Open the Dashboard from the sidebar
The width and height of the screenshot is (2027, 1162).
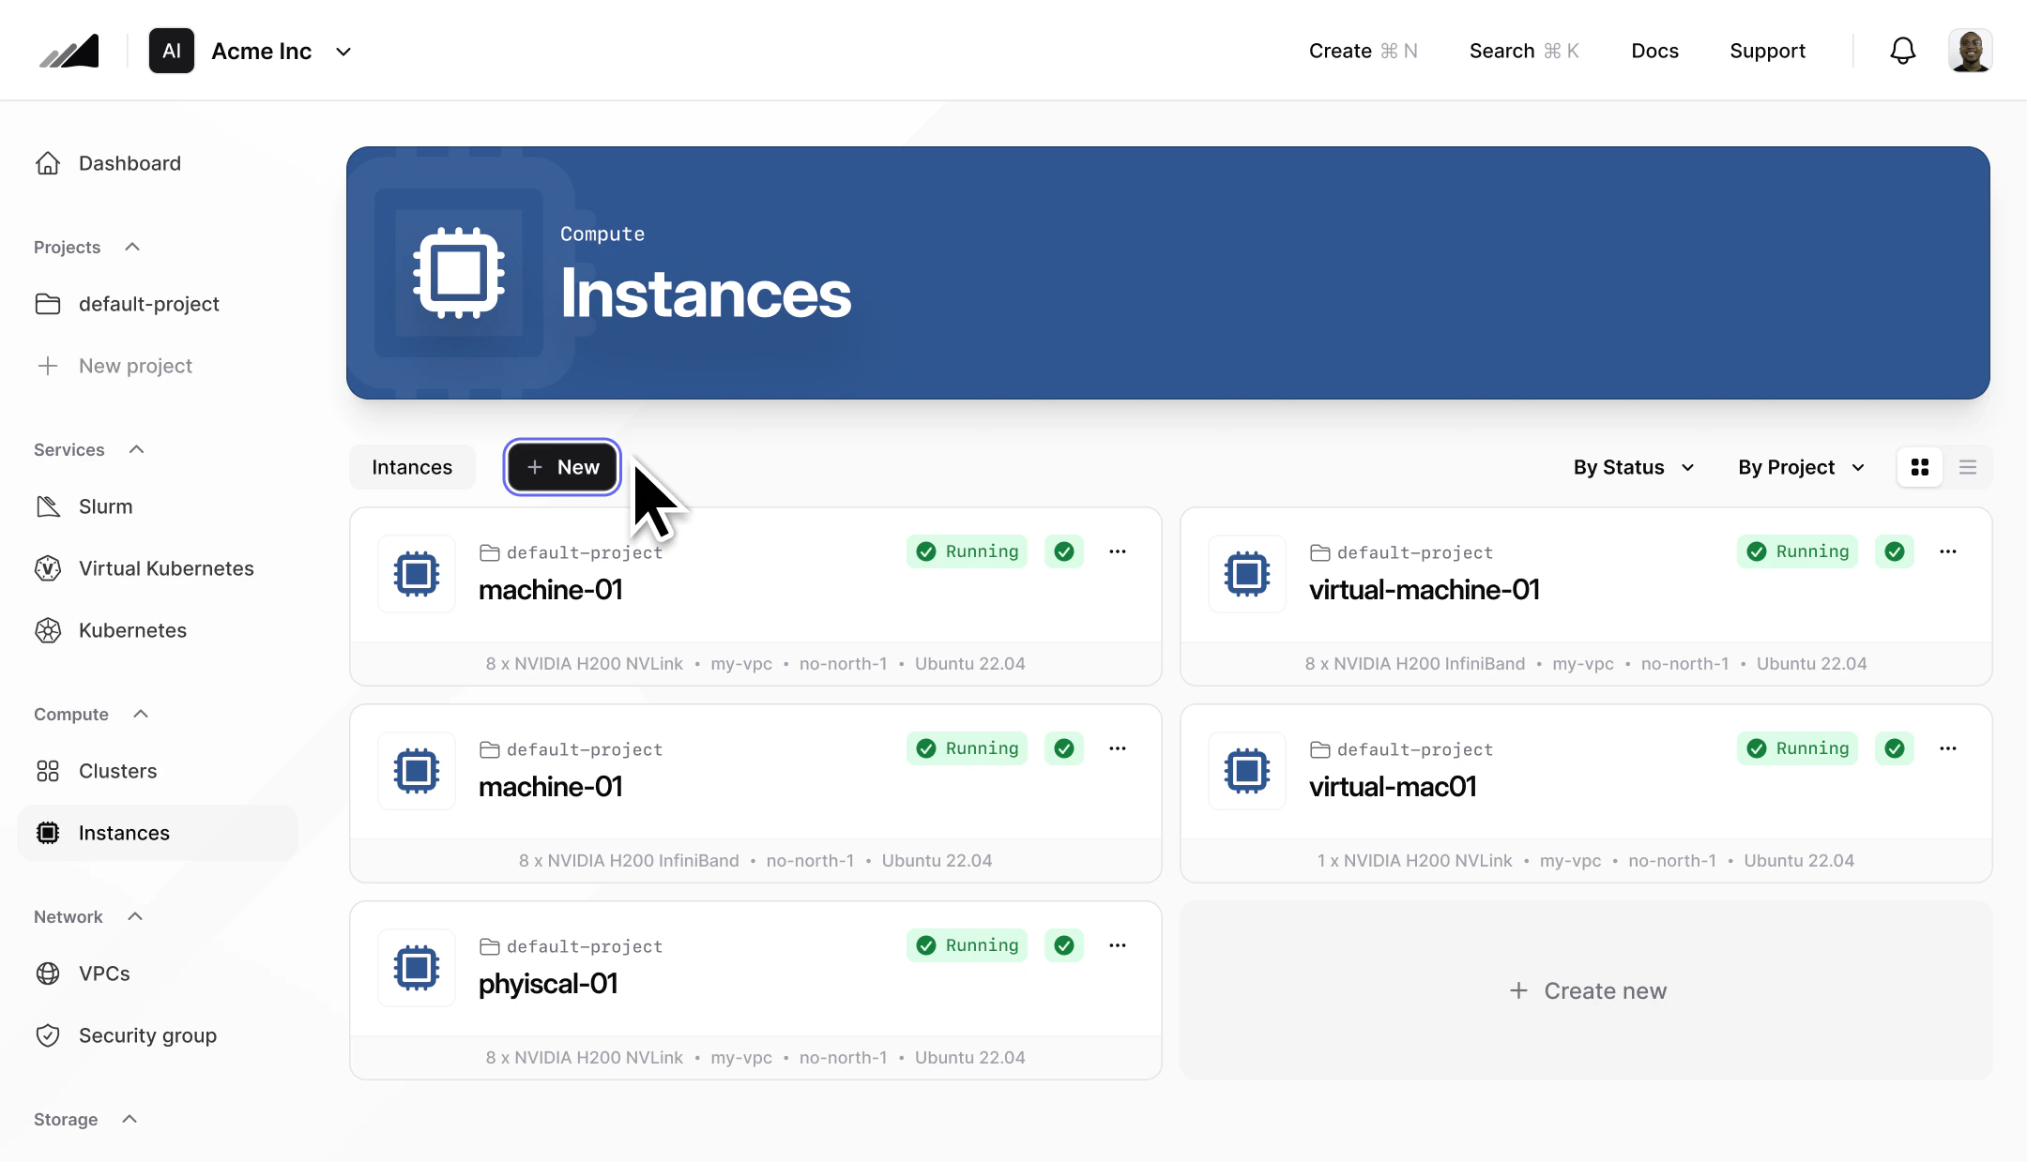tap(130, 162)
